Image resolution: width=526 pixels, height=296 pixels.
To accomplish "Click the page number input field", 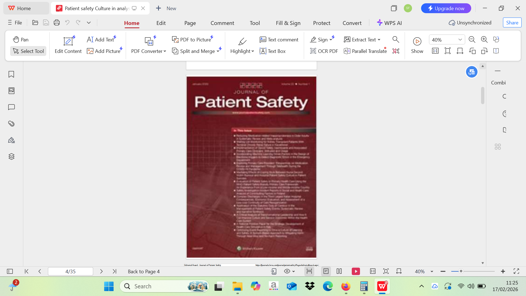I will point(70,271).
